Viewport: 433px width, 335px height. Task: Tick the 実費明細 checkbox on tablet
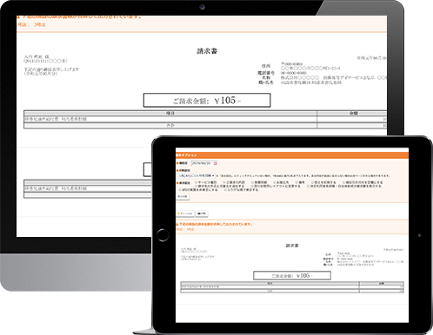[x=252, y=182]
